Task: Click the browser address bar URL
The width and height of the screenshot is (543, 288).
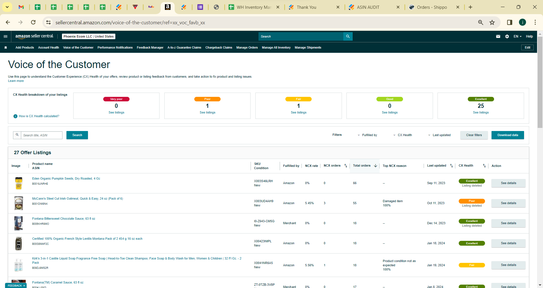Action: pyautogui.click(x=130, y=22)
